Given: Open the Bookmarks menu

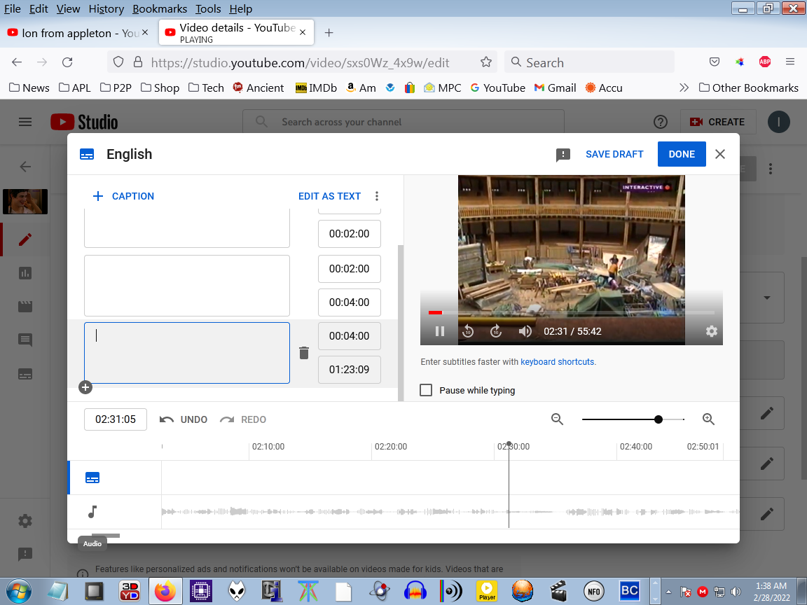Looking at the screenshot, I should pyautogui.click(x=160, y=8).
